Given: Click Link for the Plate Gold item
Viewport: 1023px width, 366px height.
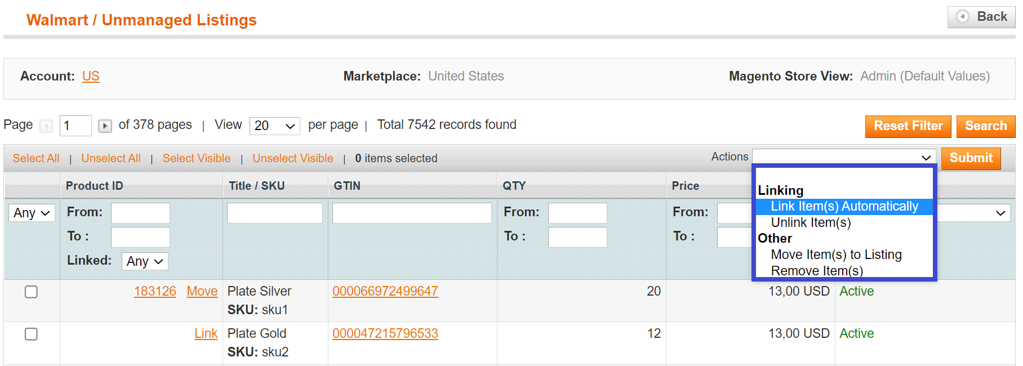Looking at the screenshot, I should tap(206, 333).
